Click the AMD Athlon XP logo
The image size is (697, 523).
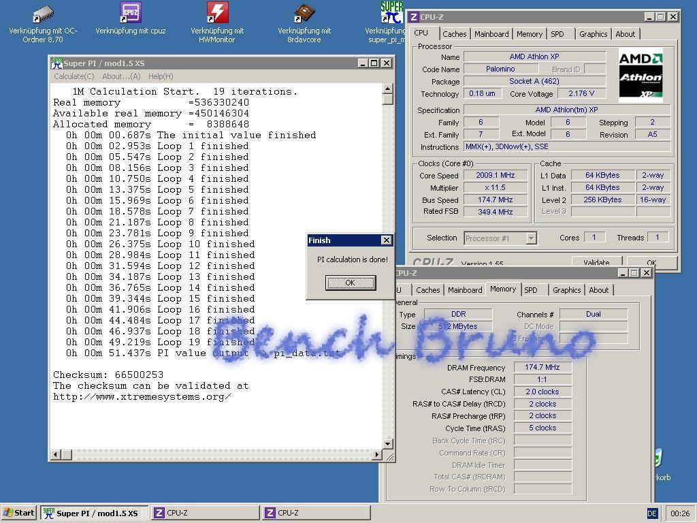641,75
